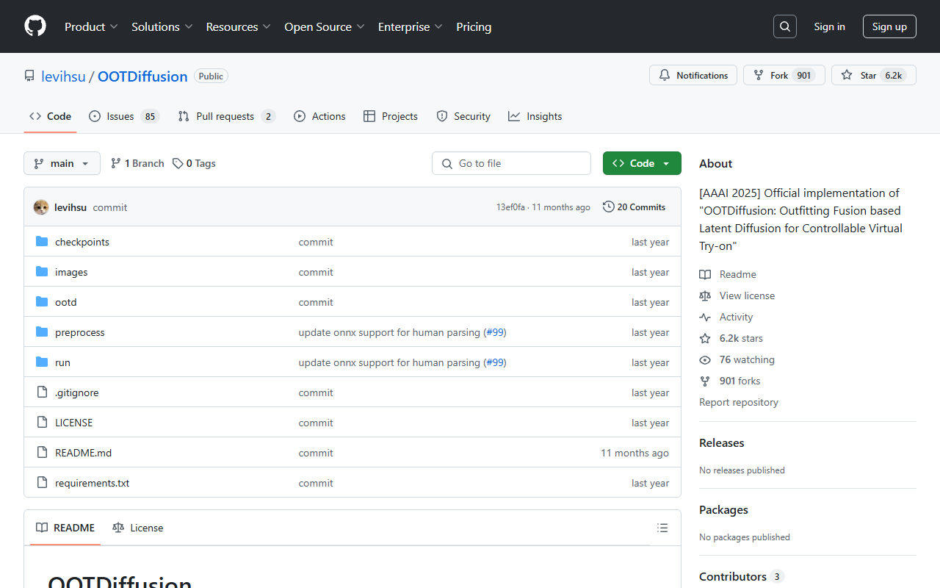
Task: Click the Notifications button
Action: [x=693, y=75]
